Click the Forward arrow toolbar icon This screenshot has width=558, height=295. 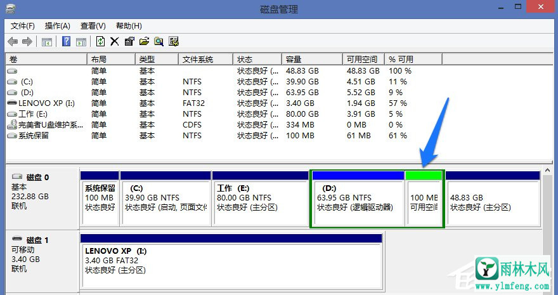click(27, 42)
